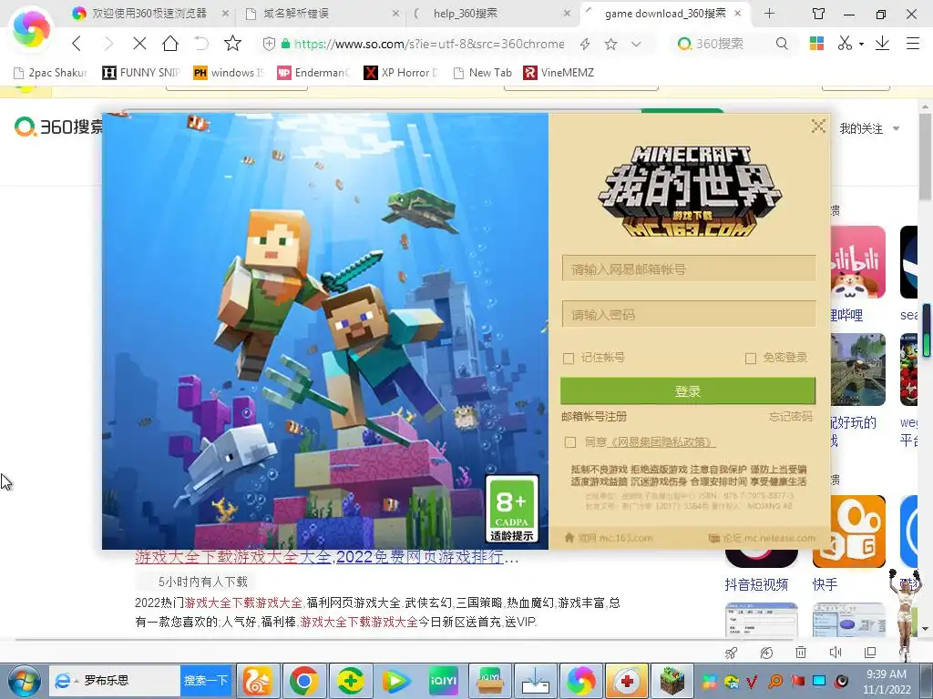Click the password input field
Viewport: 933px width, 699px height.
689,314
